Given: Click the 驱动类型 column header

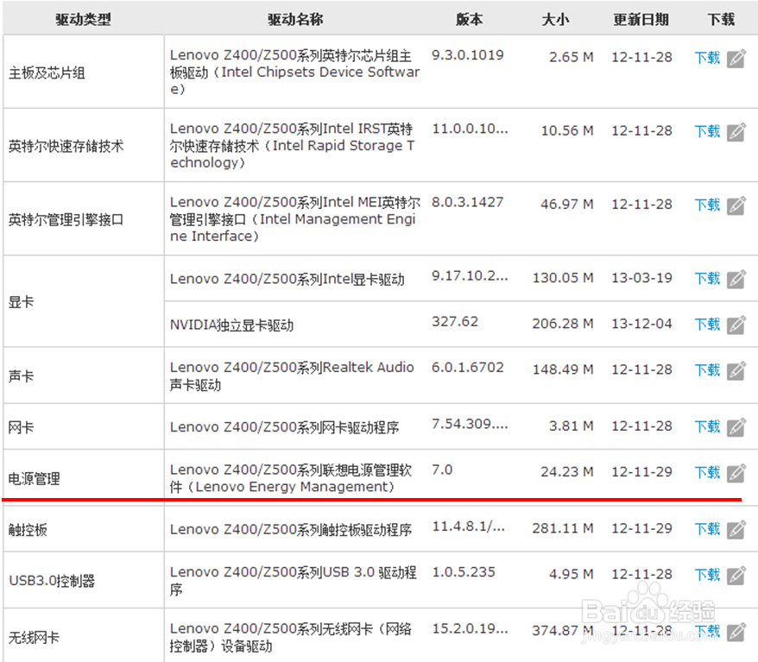Looking at the screenshot, I should click(x=83, y=19).
